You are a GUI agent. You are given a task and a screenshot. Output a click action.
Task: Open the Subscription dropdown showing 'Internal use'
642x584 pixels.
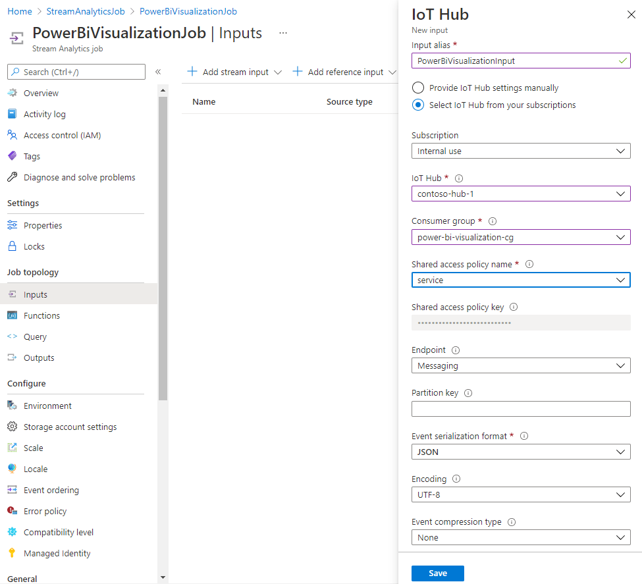[x=520, y=150]
